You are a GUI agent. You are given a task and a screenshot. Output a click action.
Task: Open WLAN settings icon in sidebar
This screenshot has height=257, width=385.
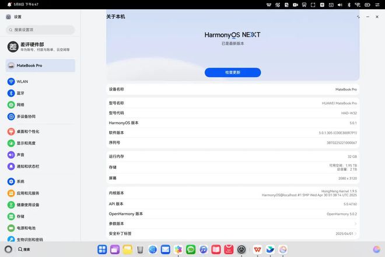[11, 81]
